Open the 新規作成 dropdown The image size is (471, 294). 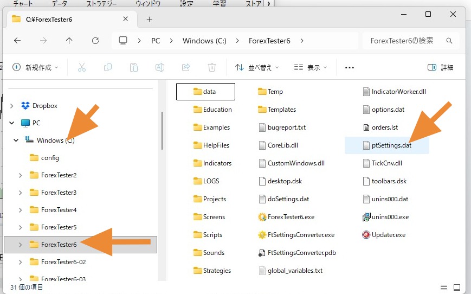point(35,67)
